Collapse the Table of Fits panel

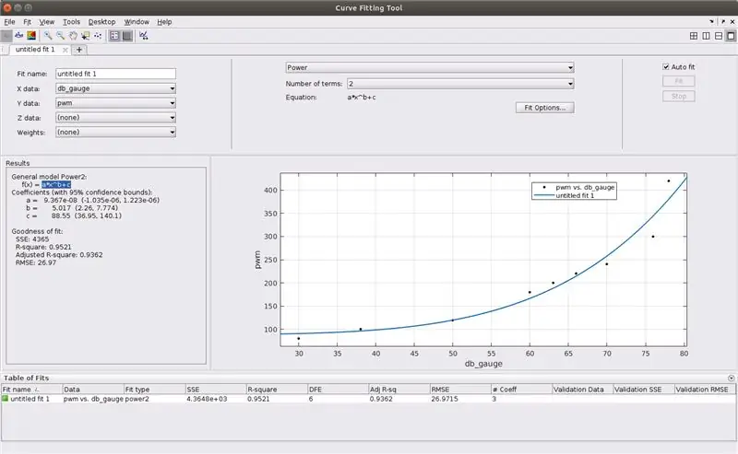tap(731, 378)
